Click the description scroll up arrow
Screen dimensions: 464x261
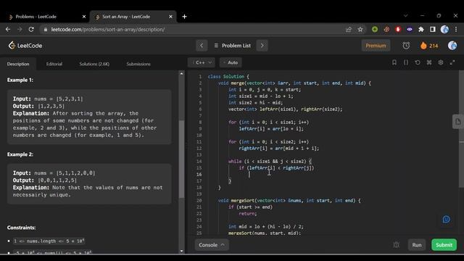click(x=182, y=74)
